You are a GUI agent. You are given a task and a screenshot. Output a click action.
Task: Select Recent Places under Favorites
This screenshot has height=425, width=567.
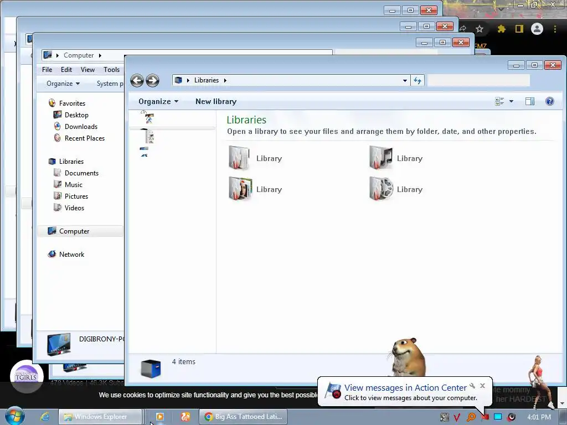[x=85, y=138]
